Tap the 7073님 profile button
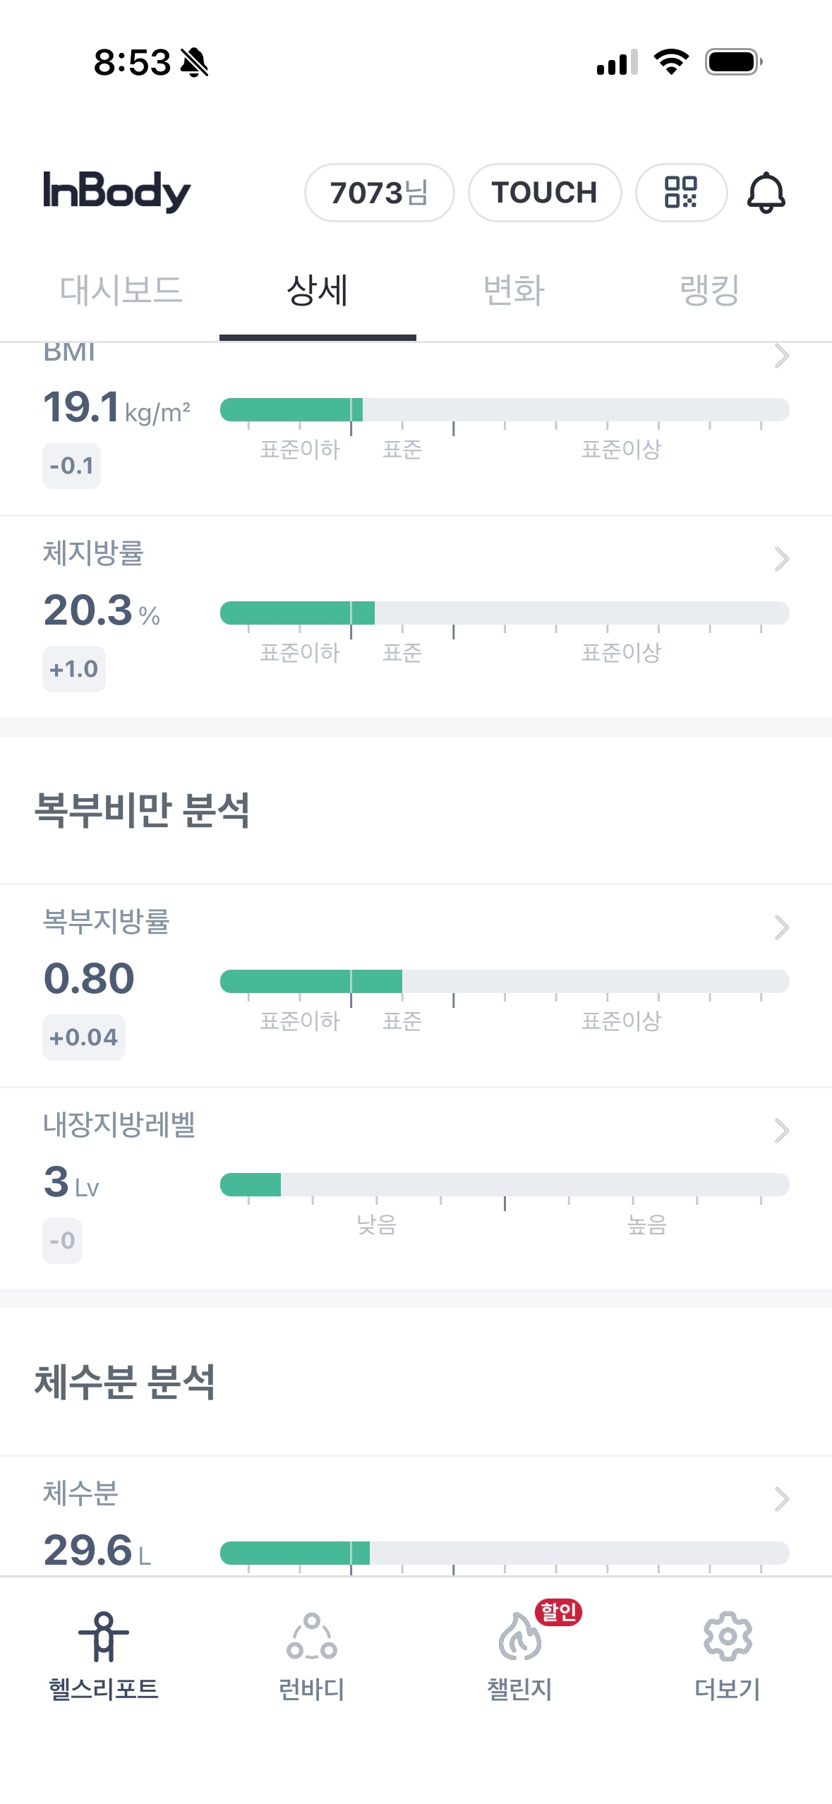The image size is (832, 1804). (379, 192)
